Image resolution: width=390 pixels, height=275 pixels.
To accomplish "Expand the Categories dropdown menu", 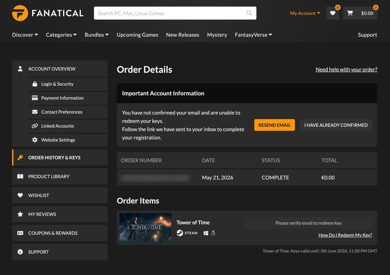I will [61, 35].
